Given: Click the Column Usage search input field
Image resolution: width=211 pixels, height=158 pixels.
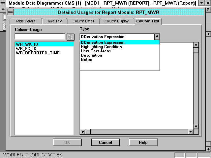Looking at the screenshot, I should 40,37.
